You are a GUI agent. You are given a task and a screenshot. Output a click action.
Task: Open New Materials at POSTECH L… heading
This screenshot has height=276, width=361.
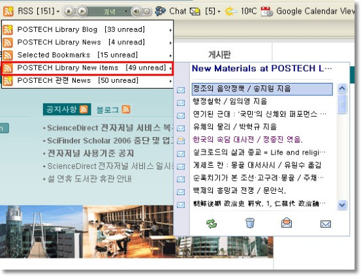click(262, 69)
